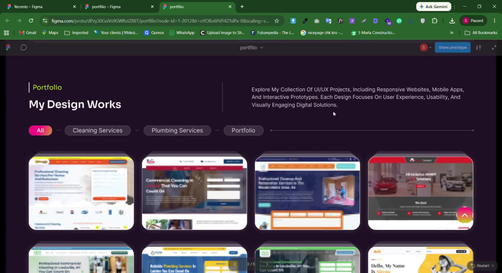This screenshot has width=502, height=273.
Task: Open Chrome three-dot menu
Action: coord(494,21)
